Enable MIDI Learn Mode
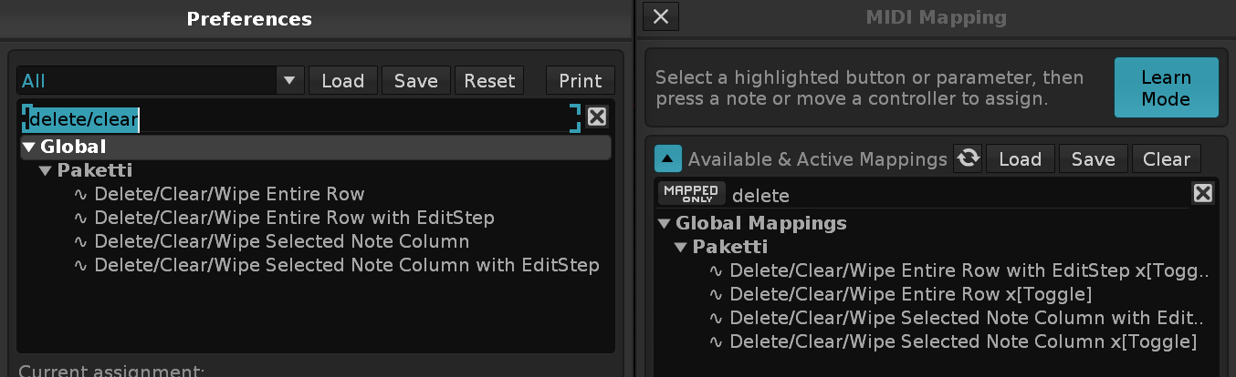 coord(1166,87)
